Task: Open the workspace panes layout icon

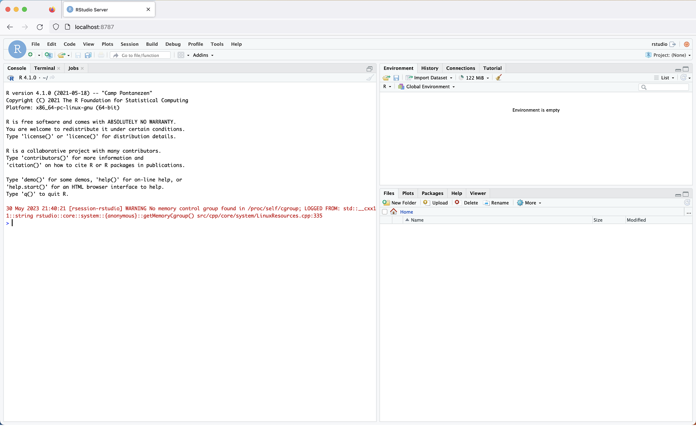Action: pyautogui.click(x=181, y=55)
